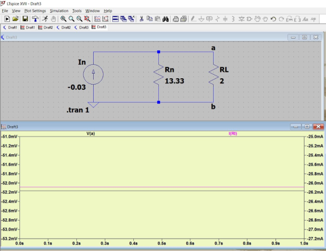The height and width of the screenshot is (251, 326).
Task: Click the net label a
Action: 213,48
